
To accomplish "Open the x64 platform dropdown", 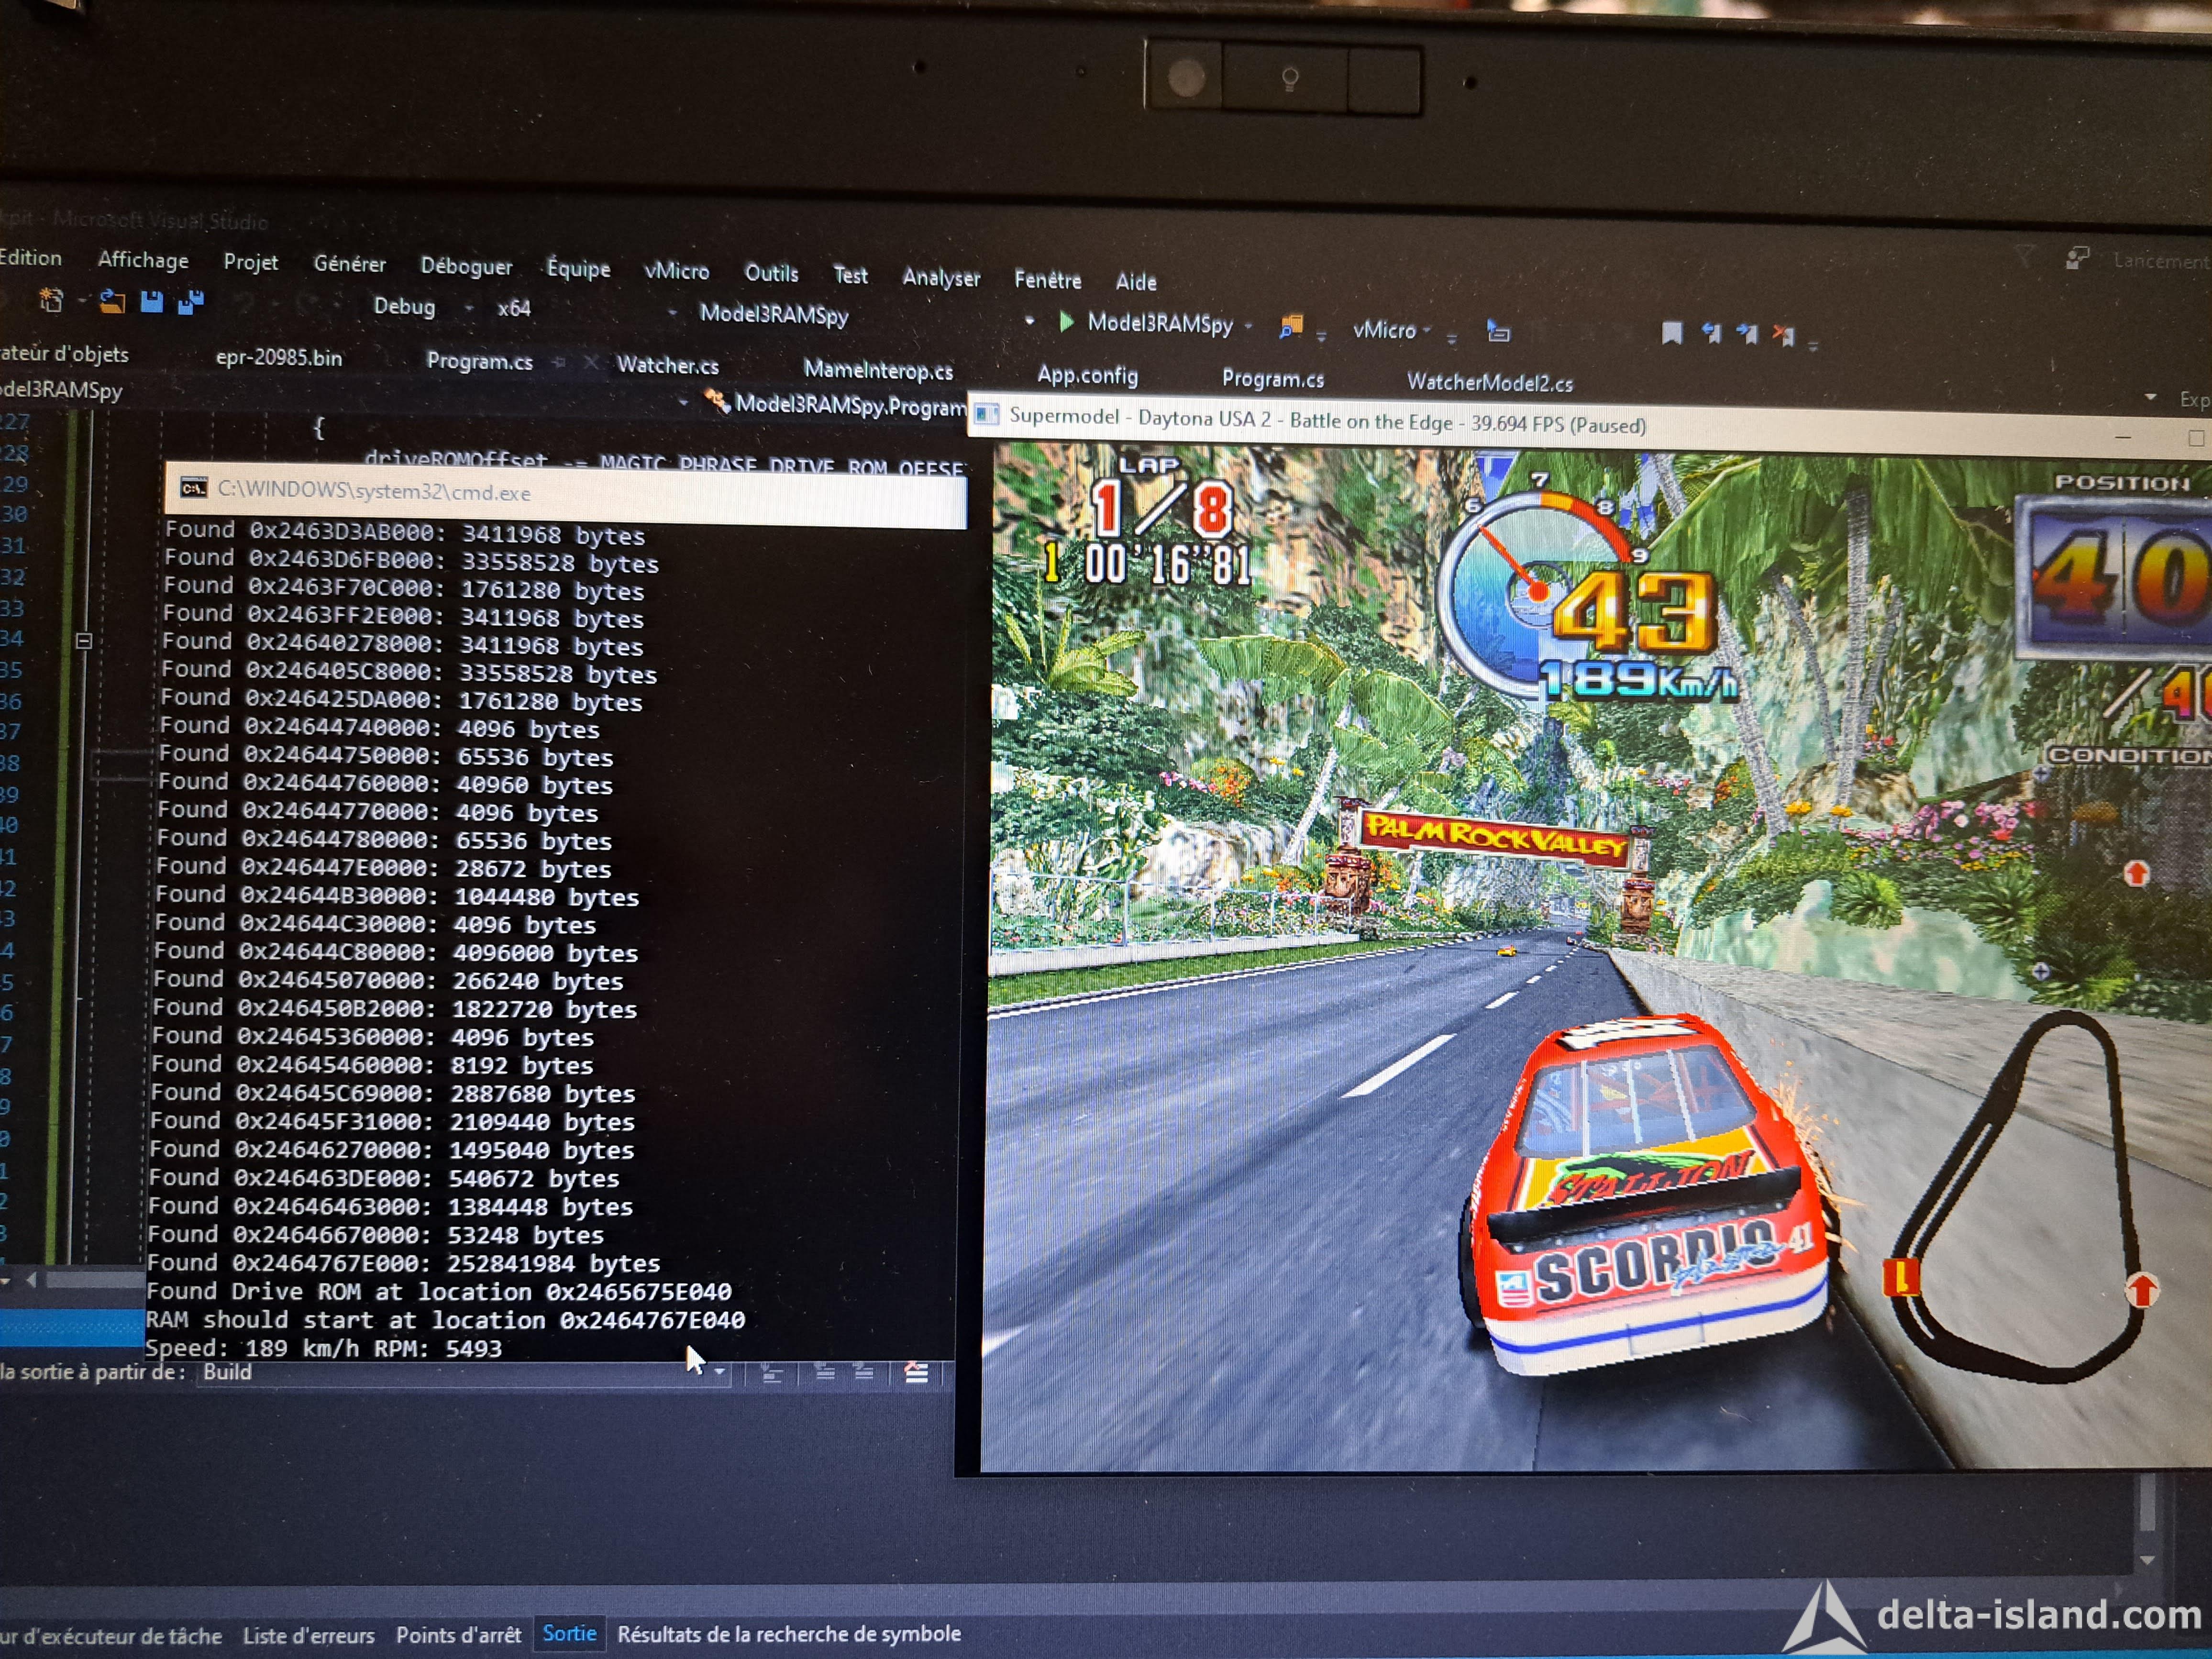I will click(672, 313).
